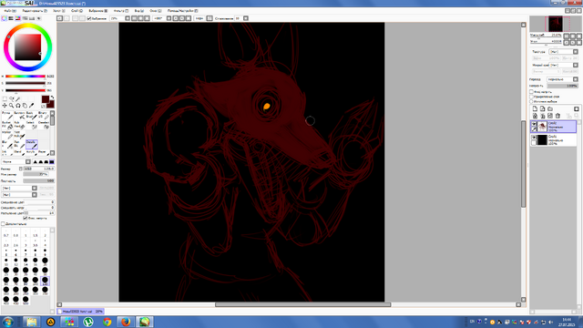Select the eyedropper color picker tool
Viewport: 583px width, 328px height.
[32, 106]
